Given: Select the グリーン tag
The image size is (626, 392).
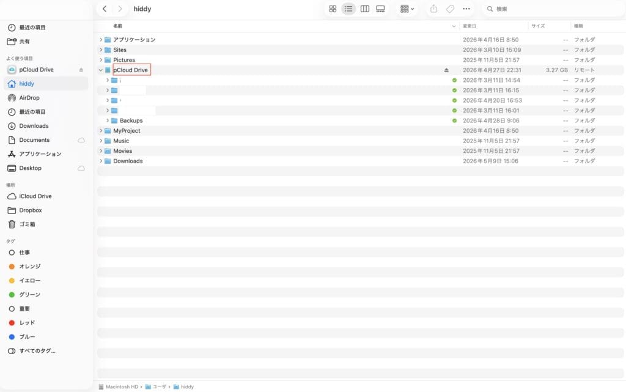Looking at the screenshot, I should point(29,295).
